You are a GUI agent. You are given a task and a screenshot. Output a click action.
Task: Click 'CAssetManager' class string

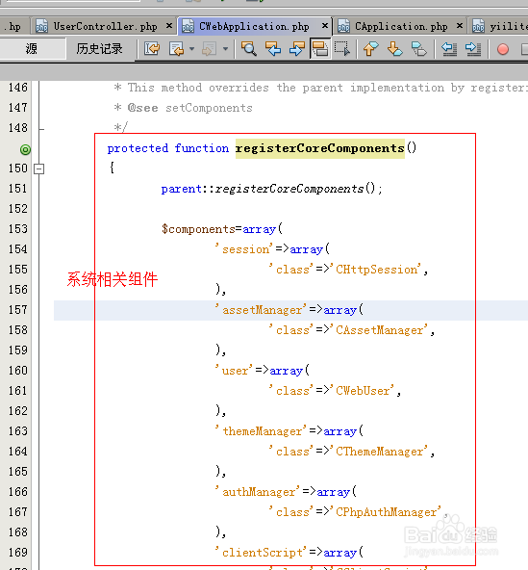pyautogui.click(x=378, y=330)
